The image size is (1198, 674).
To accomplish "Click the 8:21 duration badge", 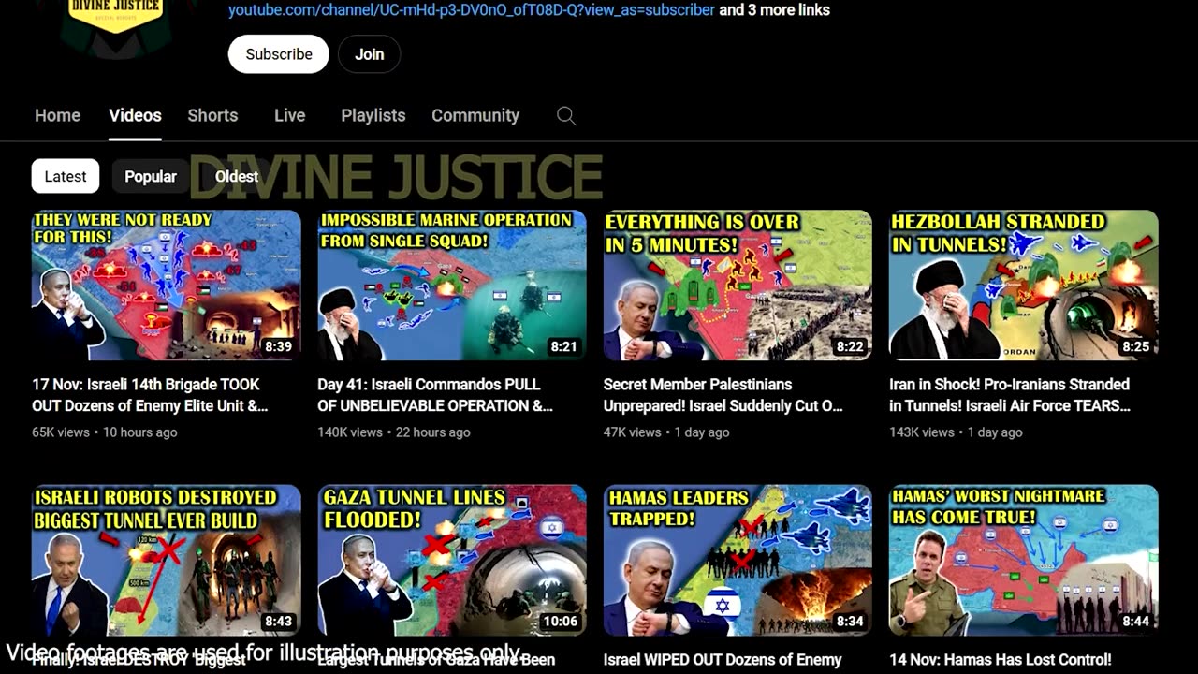I will [563, 346].
